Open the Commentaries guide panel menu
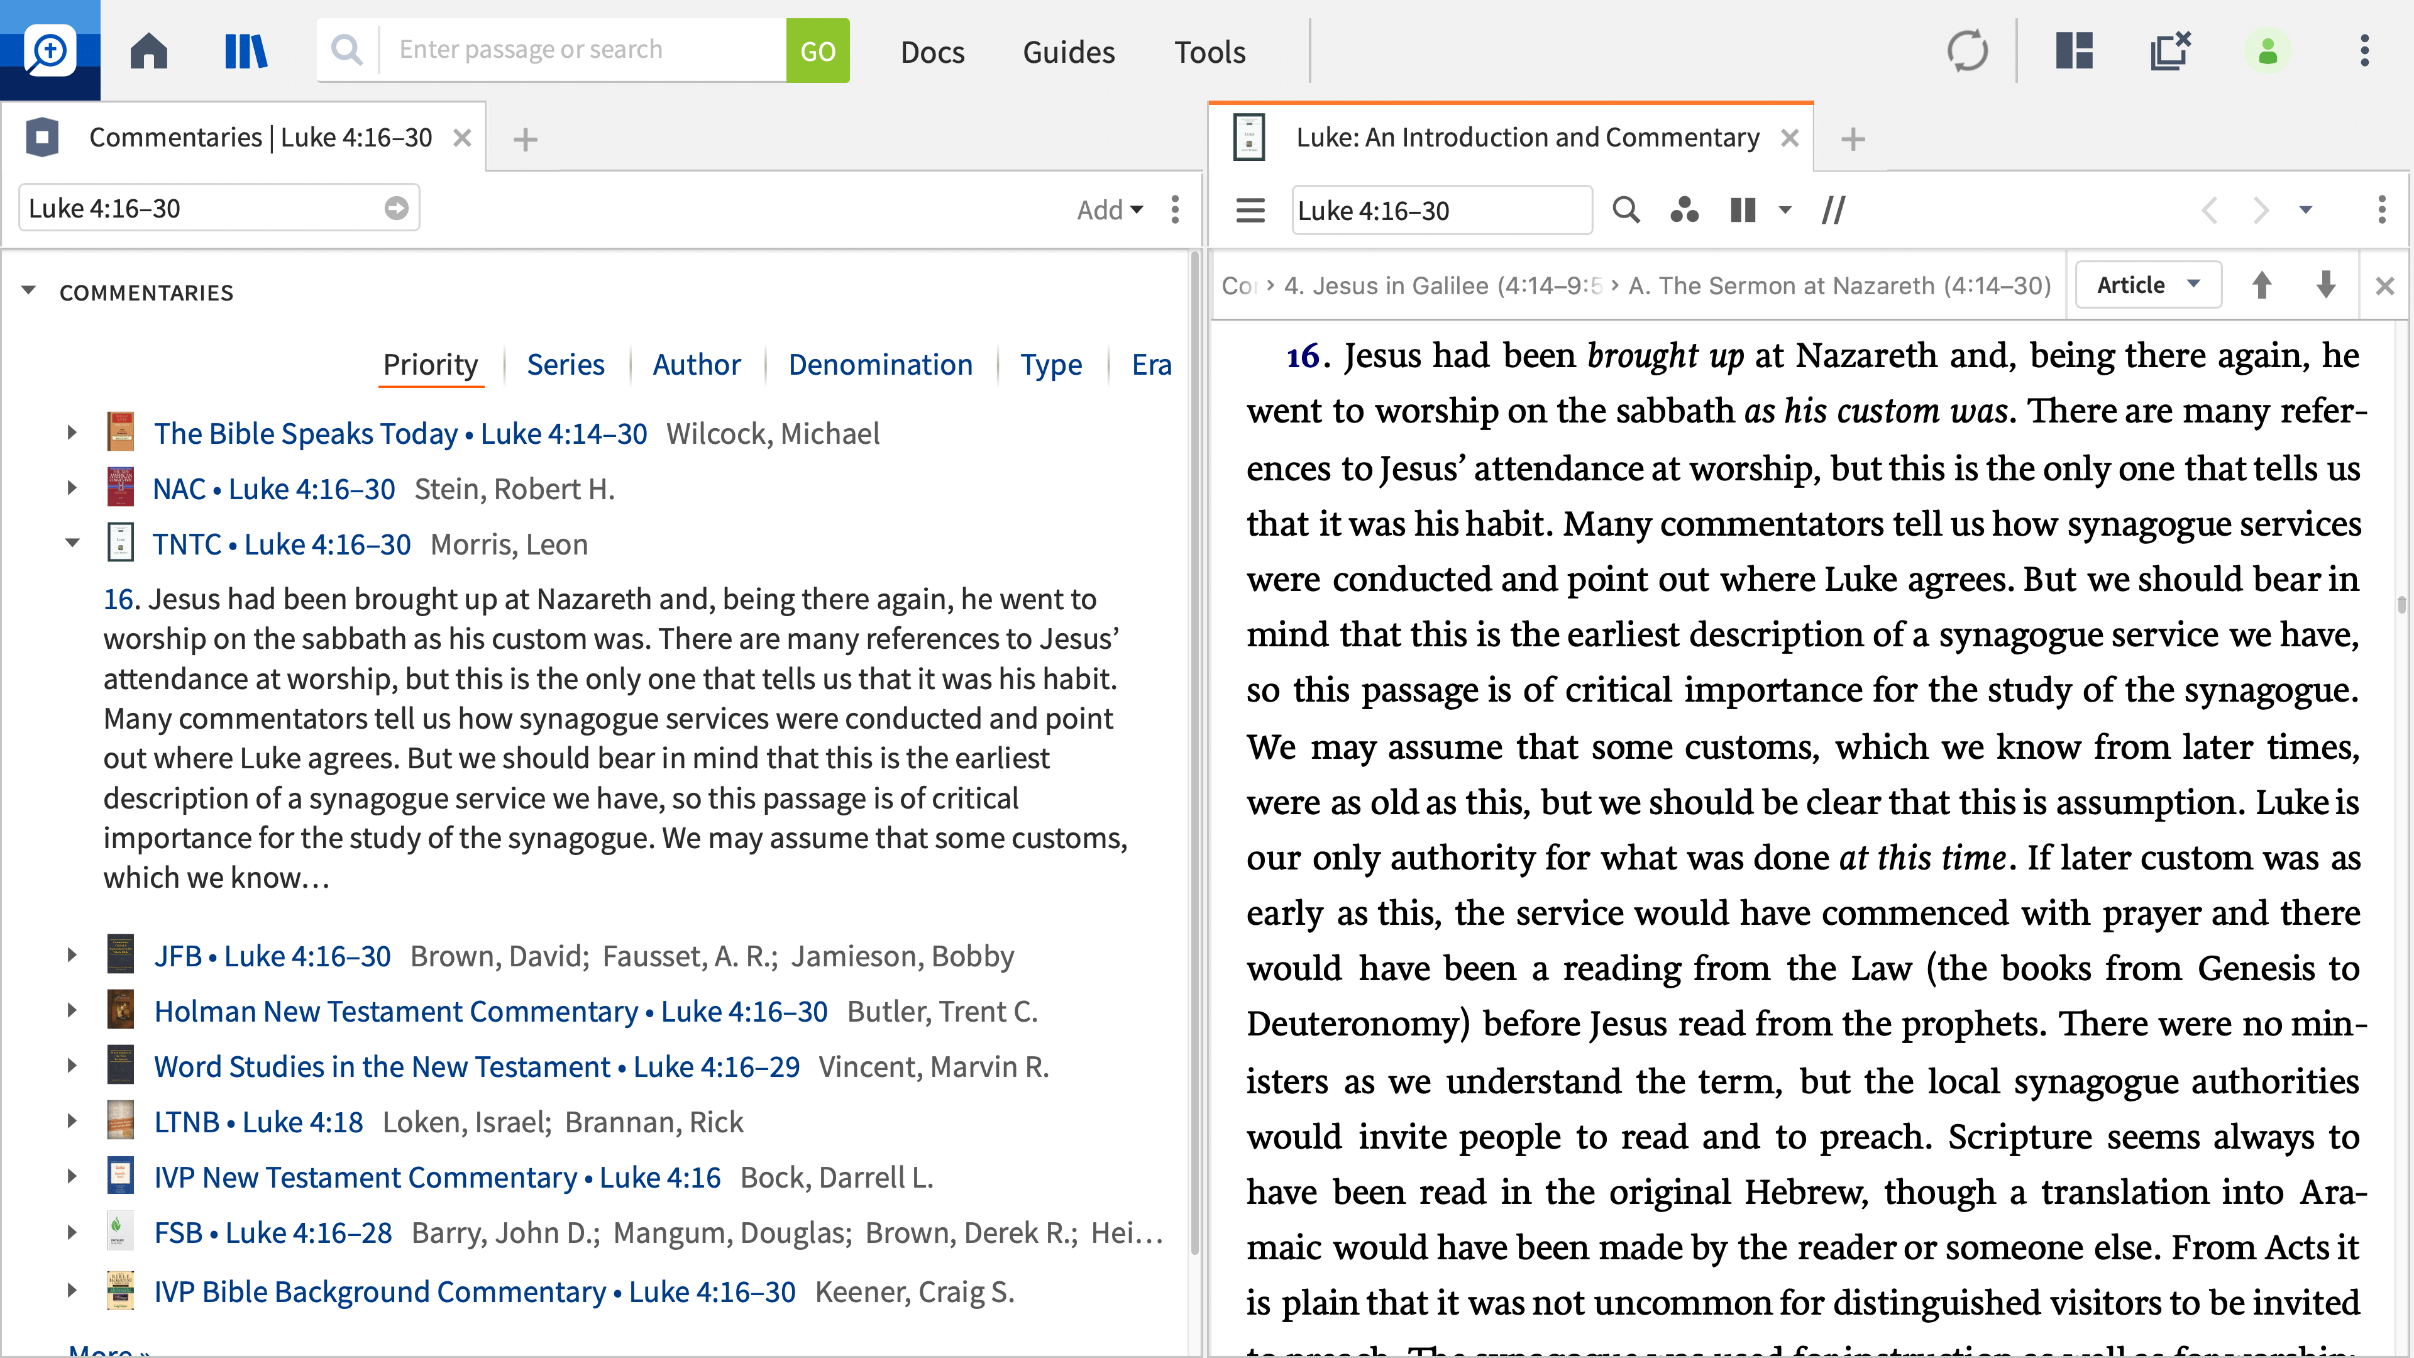 tap(1175, 209)
